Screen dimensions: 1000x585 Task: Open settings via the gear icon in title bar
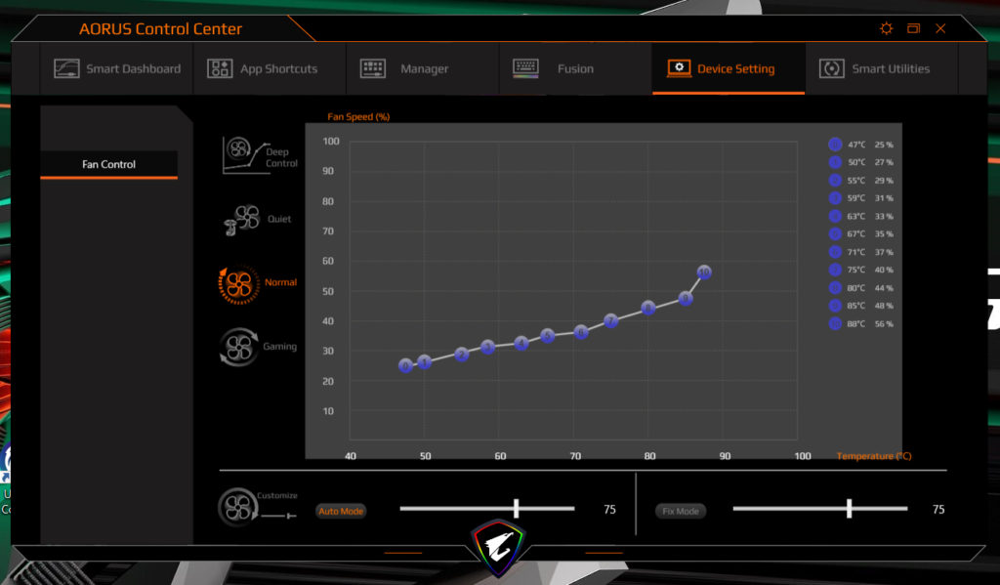(x=886, y=28)
